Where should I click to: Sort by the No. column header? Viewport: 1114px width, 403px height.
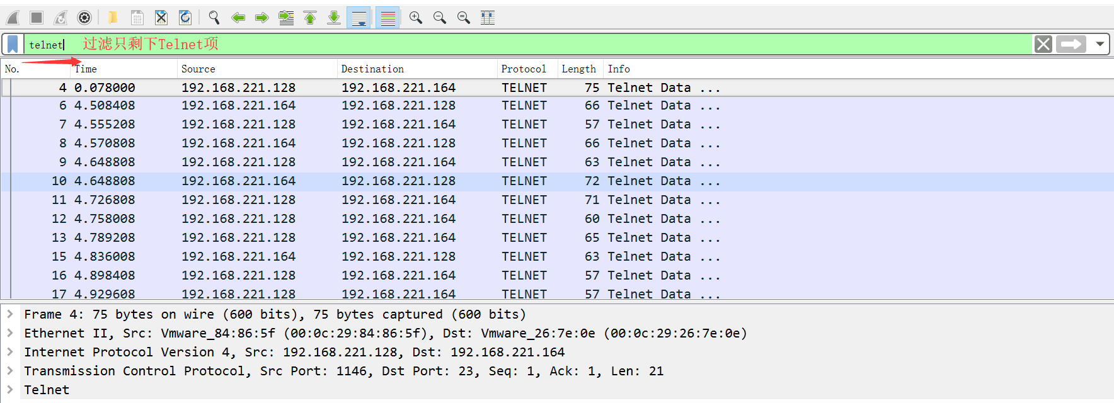[36, 69]
